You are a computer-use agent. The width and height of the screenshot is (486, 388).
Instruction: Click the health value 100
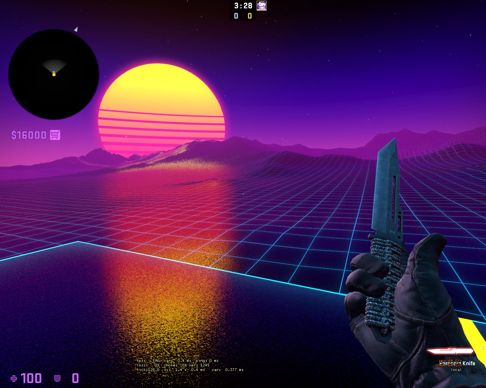(x=31, y=378)
